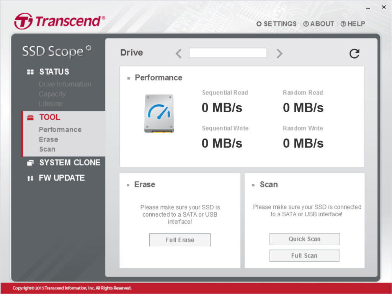Click the refresh drive list icon
The image size is (392, 294).
(354, 53)
